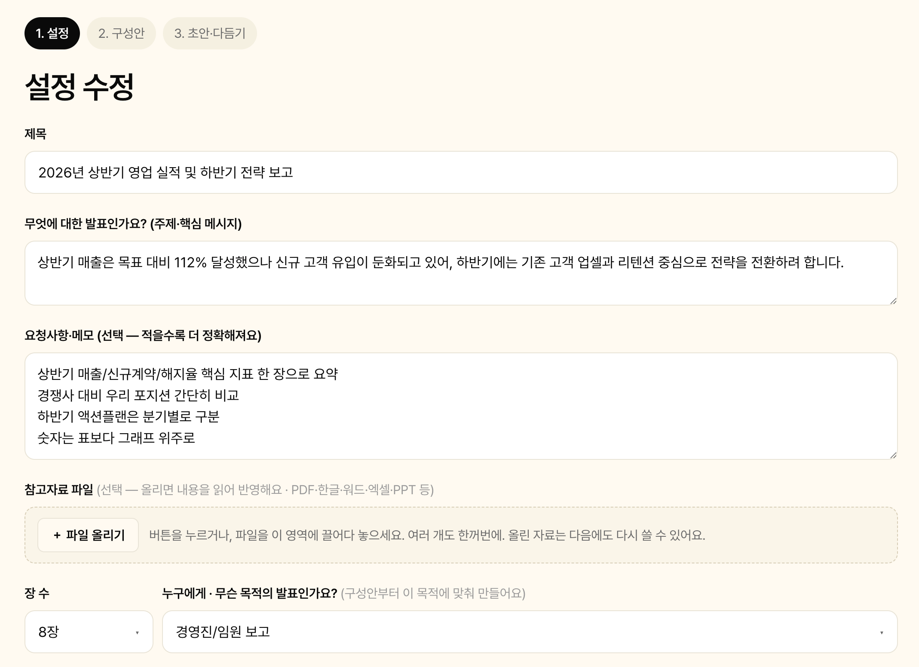This screenshot has width=919, height=667.
Task: Click the plus icon on the 파일 올리기 button
Action: [57, 535]
